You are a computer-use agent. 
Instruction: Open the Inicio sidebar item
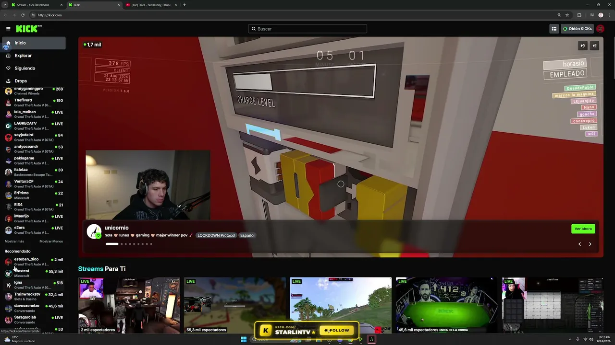34,43
